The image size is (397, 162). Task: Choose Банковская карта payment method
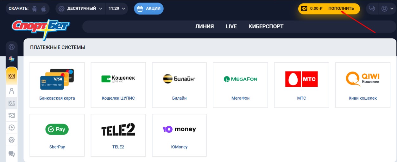(x=57, y=85)
